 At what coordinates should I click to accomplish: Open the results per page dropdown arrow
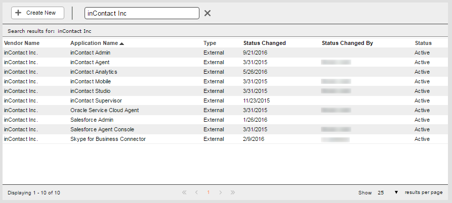[396, 192]
